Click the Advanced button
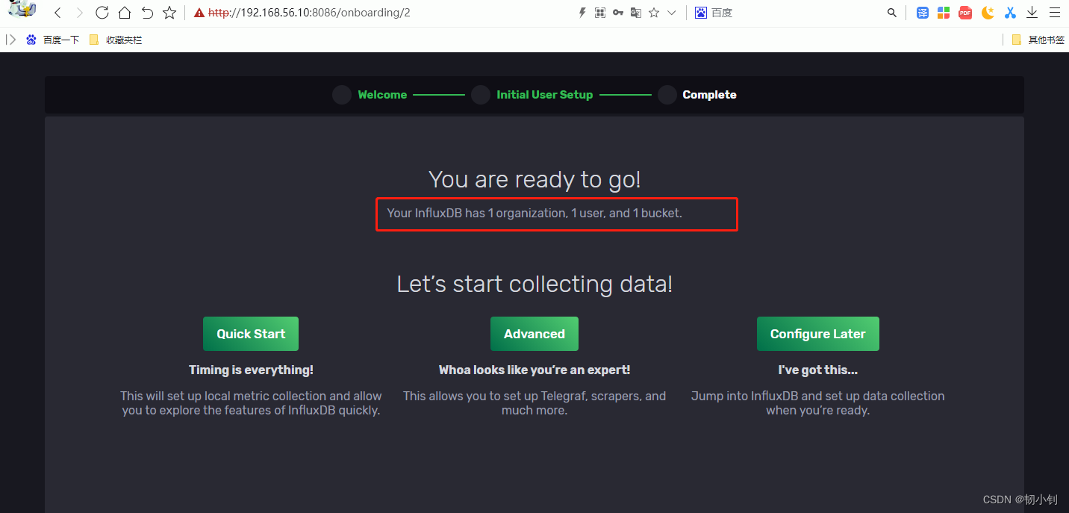Image resolution: width=1069 pixels, height=513 pixels. point(534,334)
